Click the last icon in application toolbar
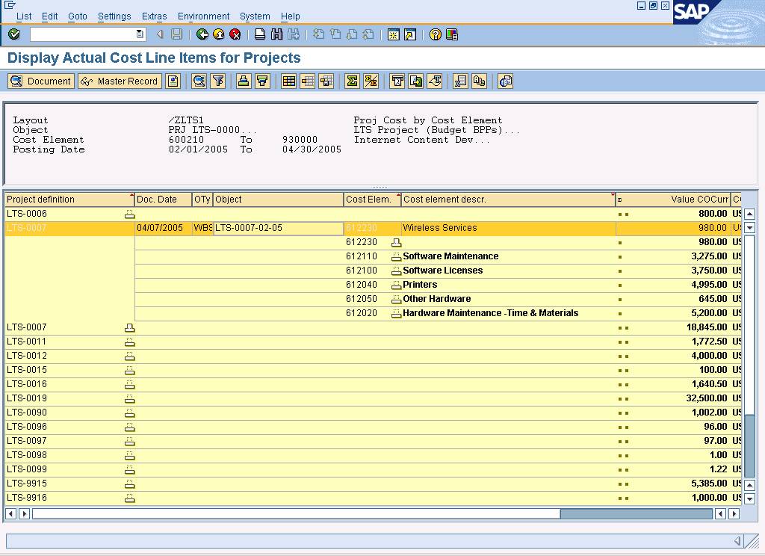This screenshot has width=765, height=556. click(x=506, y=81)
